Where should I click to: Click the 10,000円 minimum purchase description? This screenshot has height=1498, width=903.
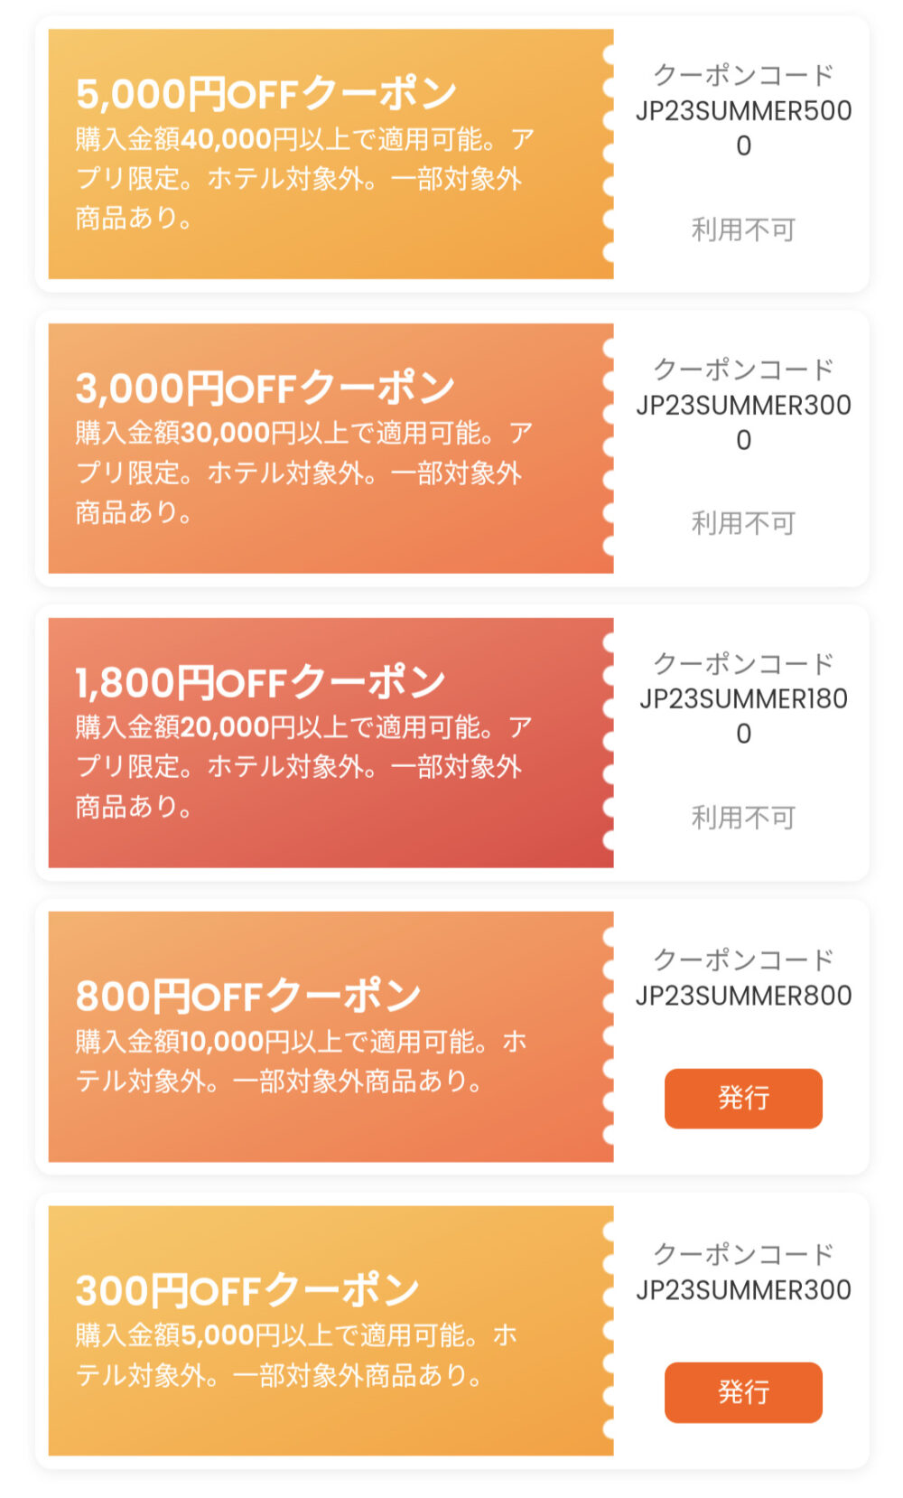[x=302, y=1061]
